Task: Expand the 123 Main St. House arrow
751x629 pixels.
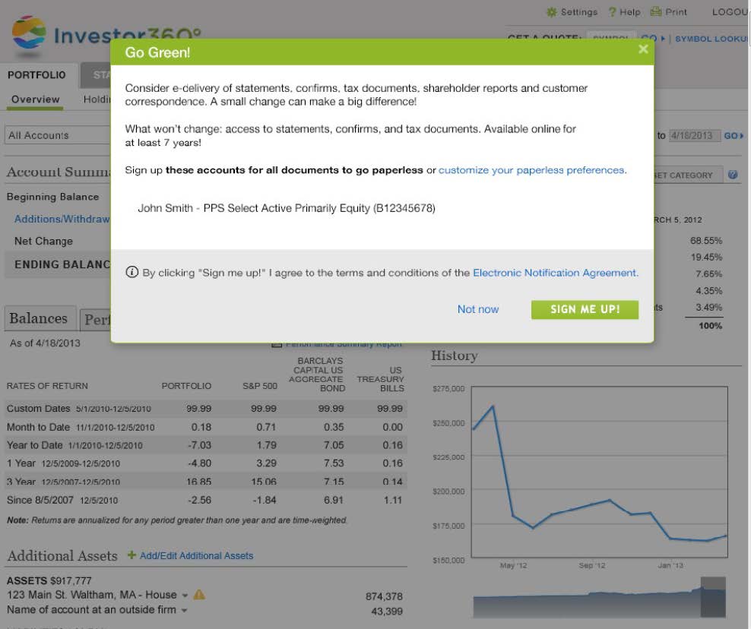Action: click(185, 596)
